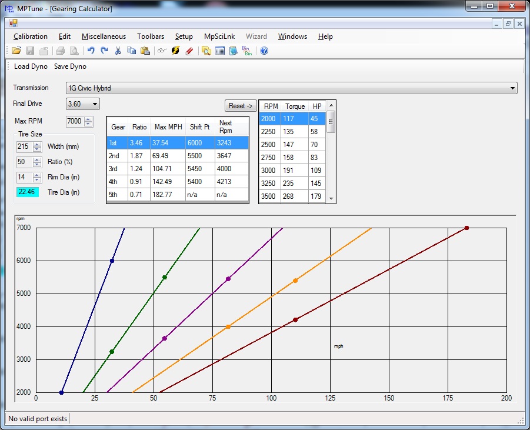The width and height of the screenshot is (530, 430).
Task: Click the HP 179 cell at 3500 RPM
Action: click(x=317, y=196)
